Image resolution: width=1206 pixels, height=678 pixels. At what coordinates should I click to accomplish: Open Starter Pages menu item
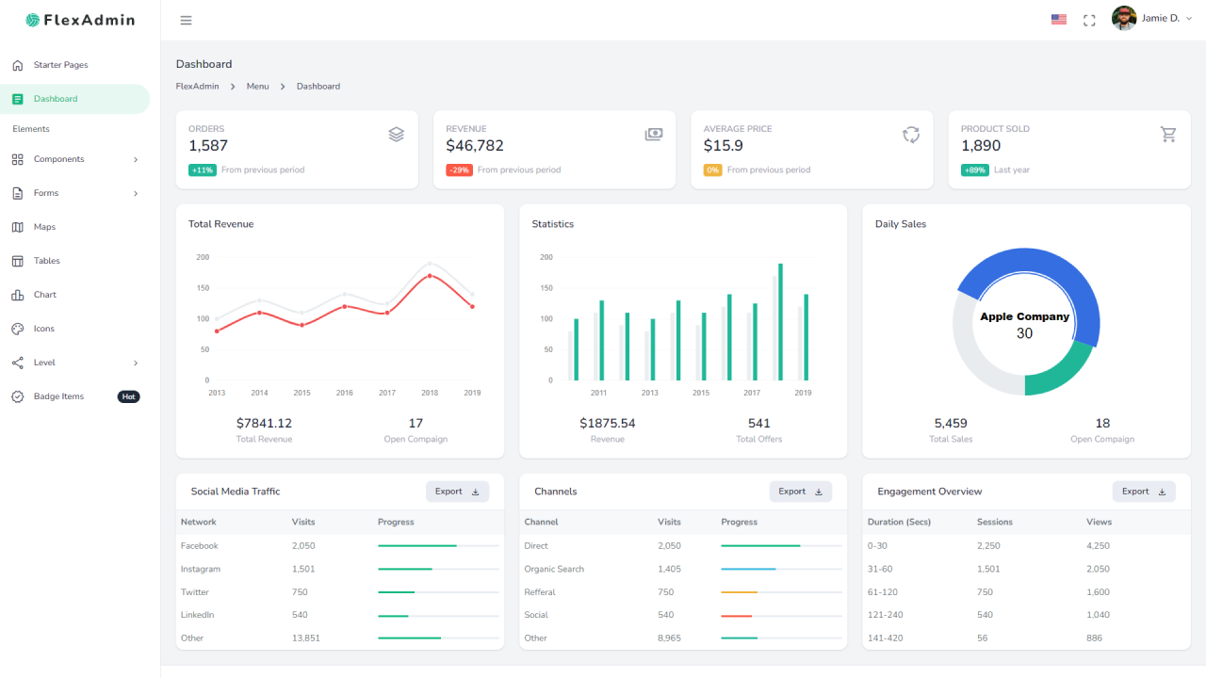point(75,65)
